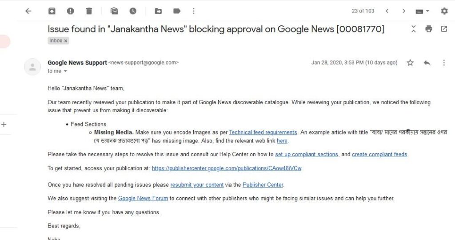
Task: Open publishercenter.google.com publication URL
Action: [x=227, y=168]
